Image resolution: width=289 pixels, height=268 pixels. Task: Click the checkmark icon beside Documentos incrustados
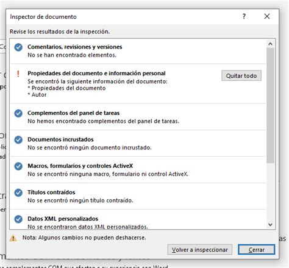coord(18,140)
